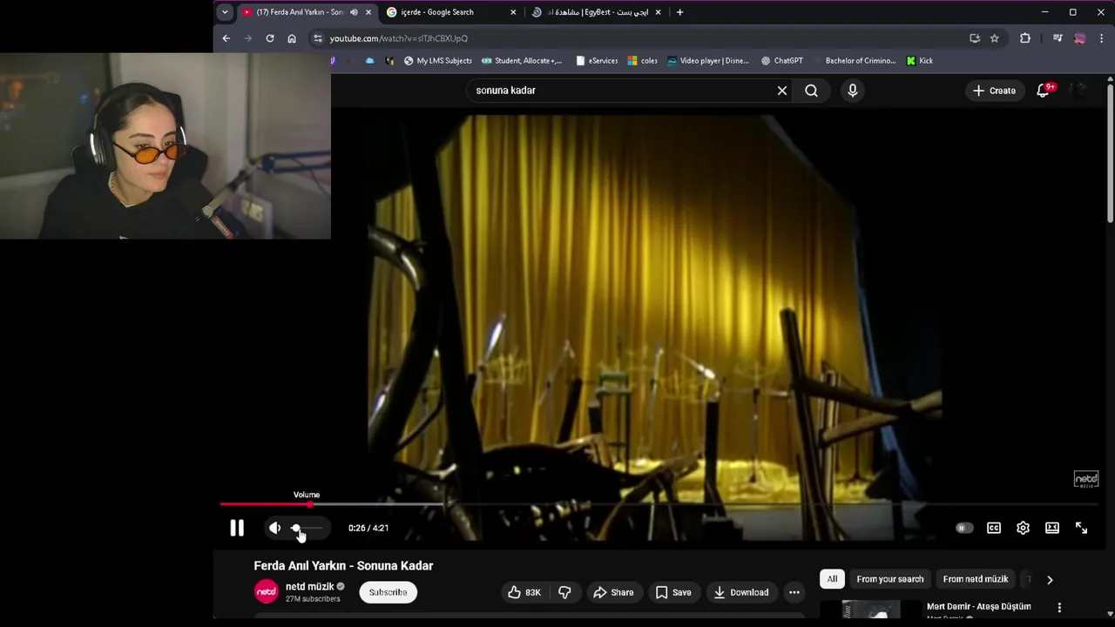Open the player settings gear
The width and height of the screenshot is (1115, 627).
point(1023,528)
